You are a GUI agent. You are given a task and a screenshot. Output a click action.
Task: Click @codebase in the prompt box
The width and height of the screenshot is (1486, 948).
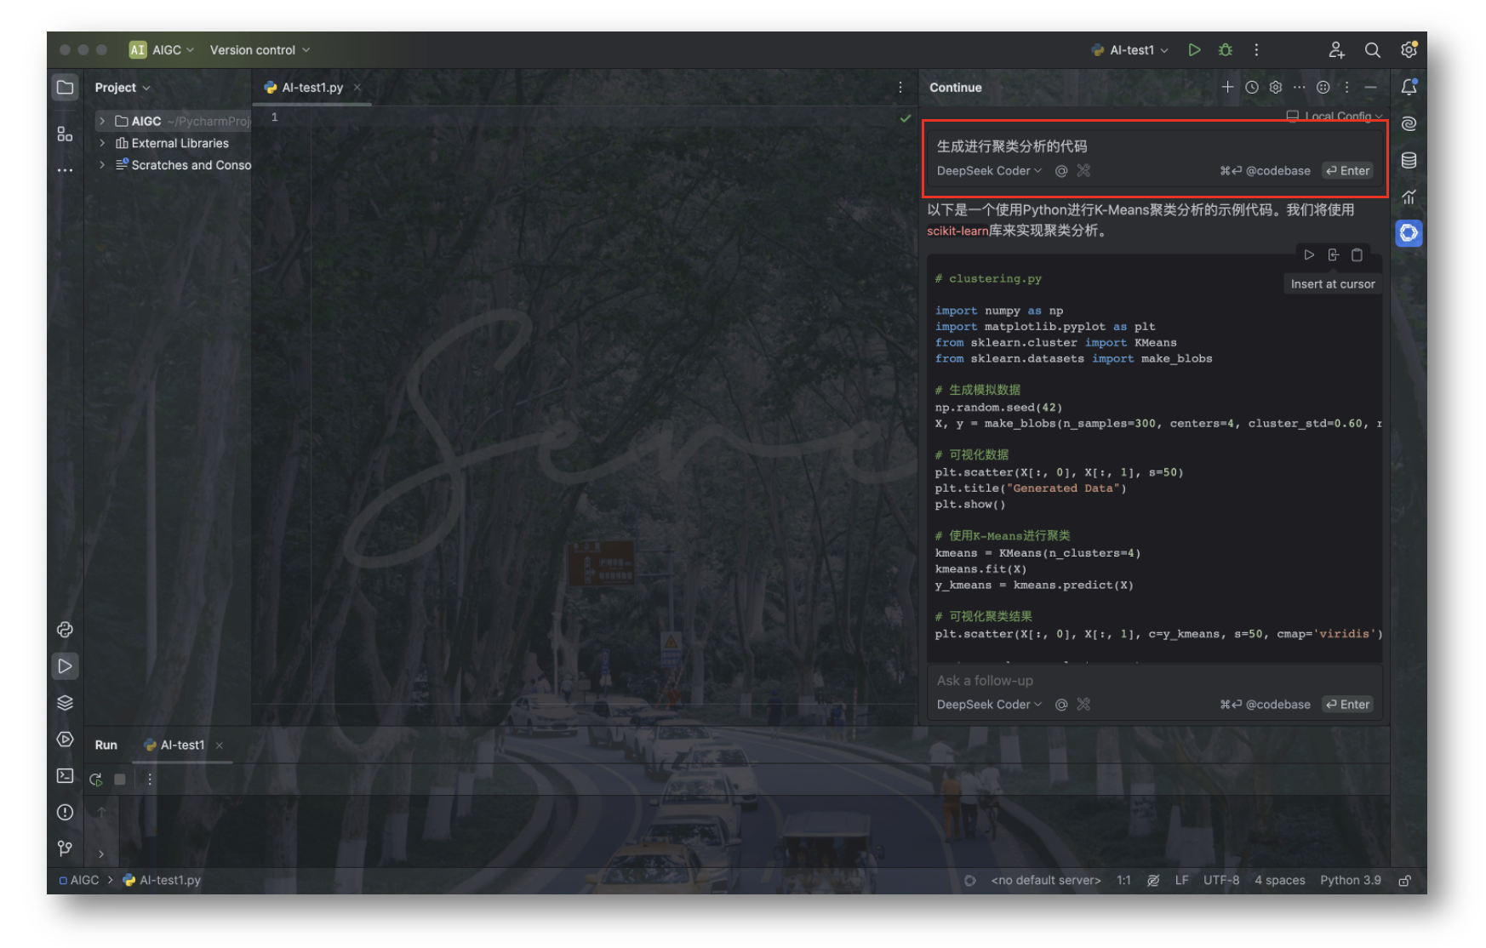tap(1265, 171)
